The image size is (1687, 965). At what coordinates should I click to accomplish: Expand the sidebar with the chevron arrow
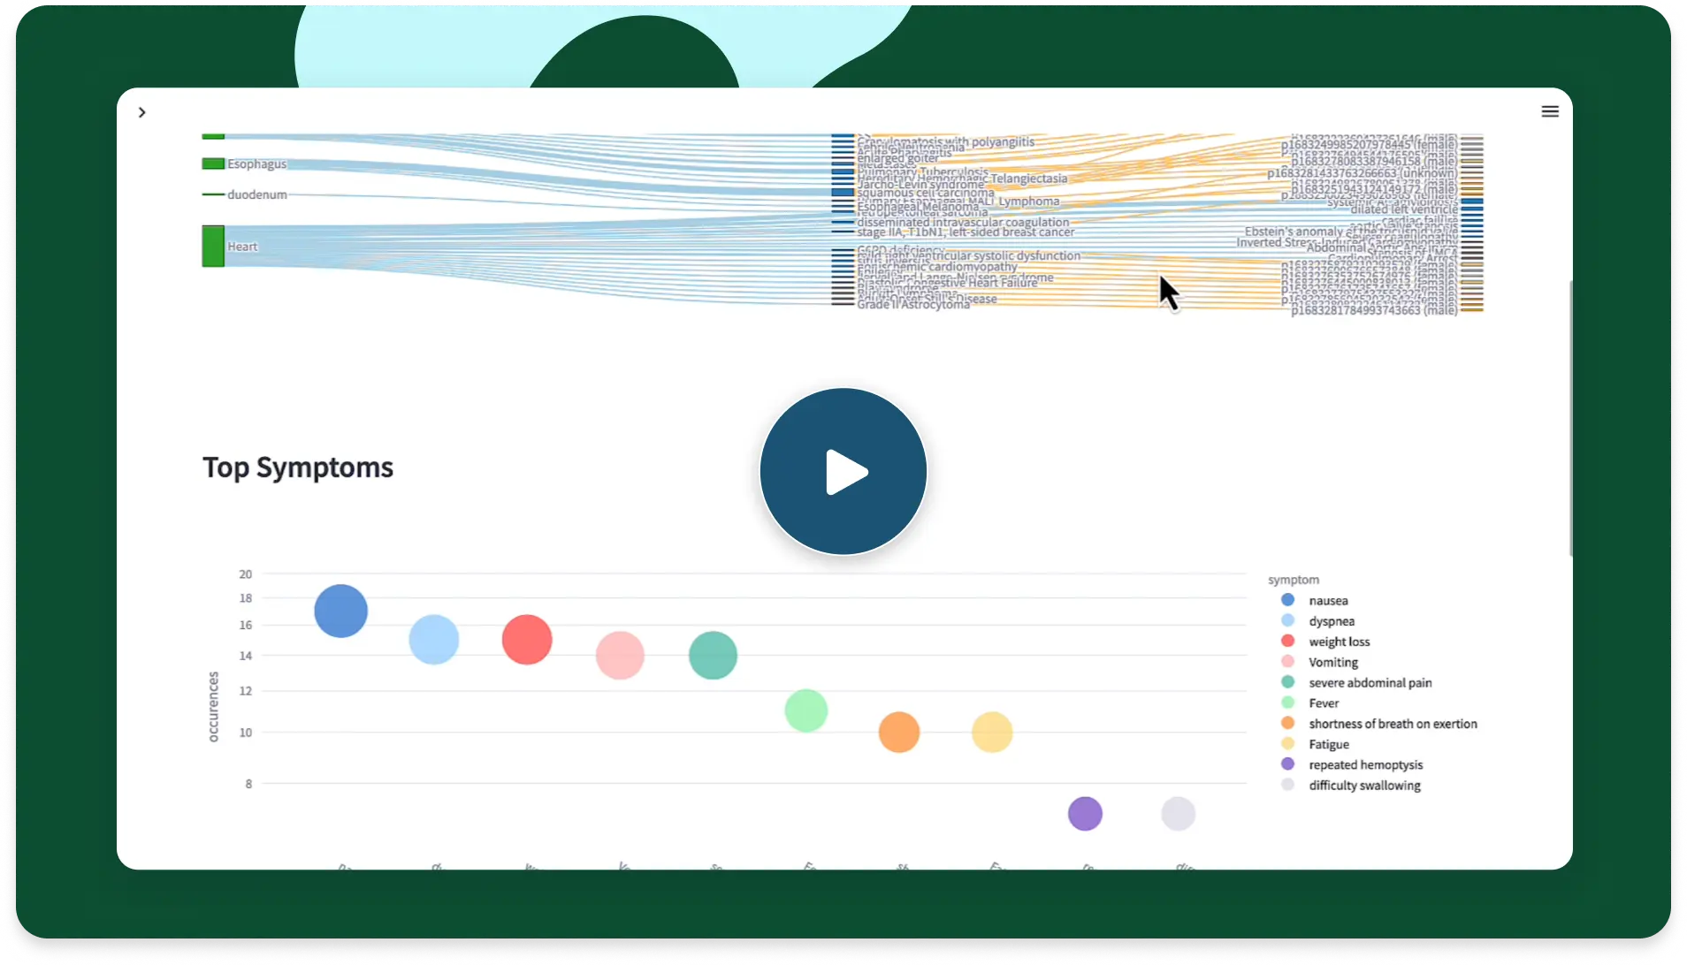click(142, 112)
